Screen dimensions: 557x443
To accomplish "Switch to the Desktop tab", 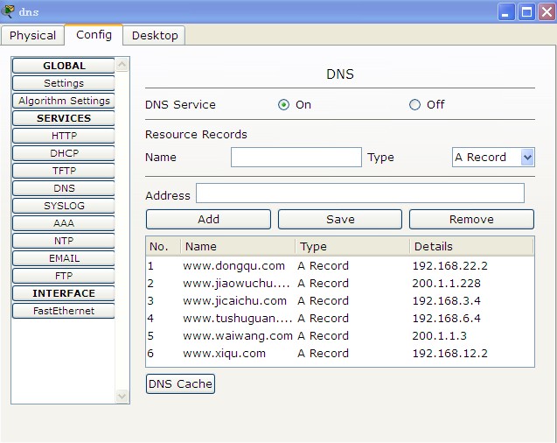I will (x=155, y=35).
